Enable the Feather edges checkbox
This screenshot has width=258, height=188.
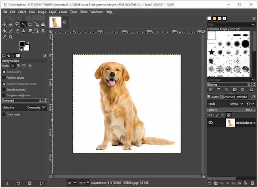coord(4,77)
